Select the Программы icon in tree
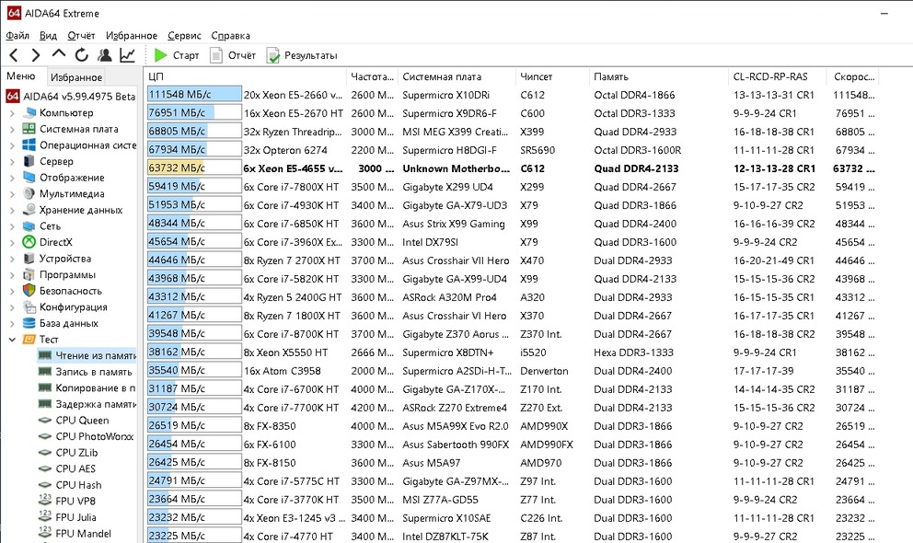913x543 pixels. coord(29,274)
